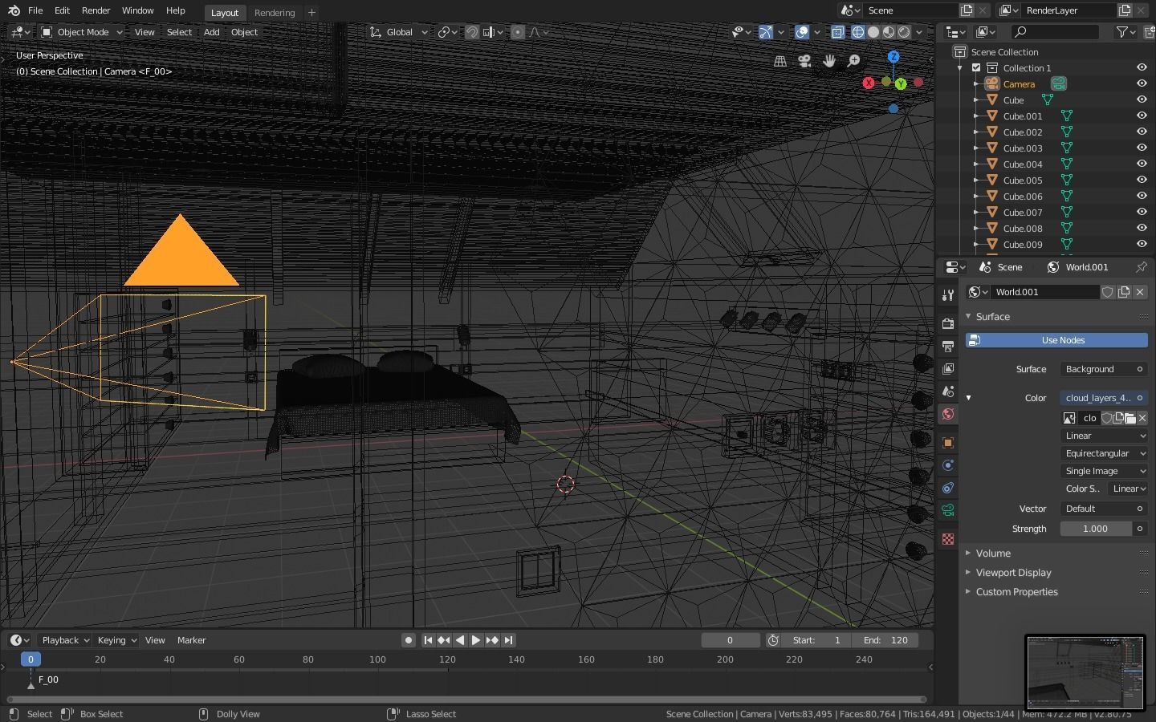Toggle viewport overlays display
This screenshot has height=722, width=1156.
(x=801, y=32)
